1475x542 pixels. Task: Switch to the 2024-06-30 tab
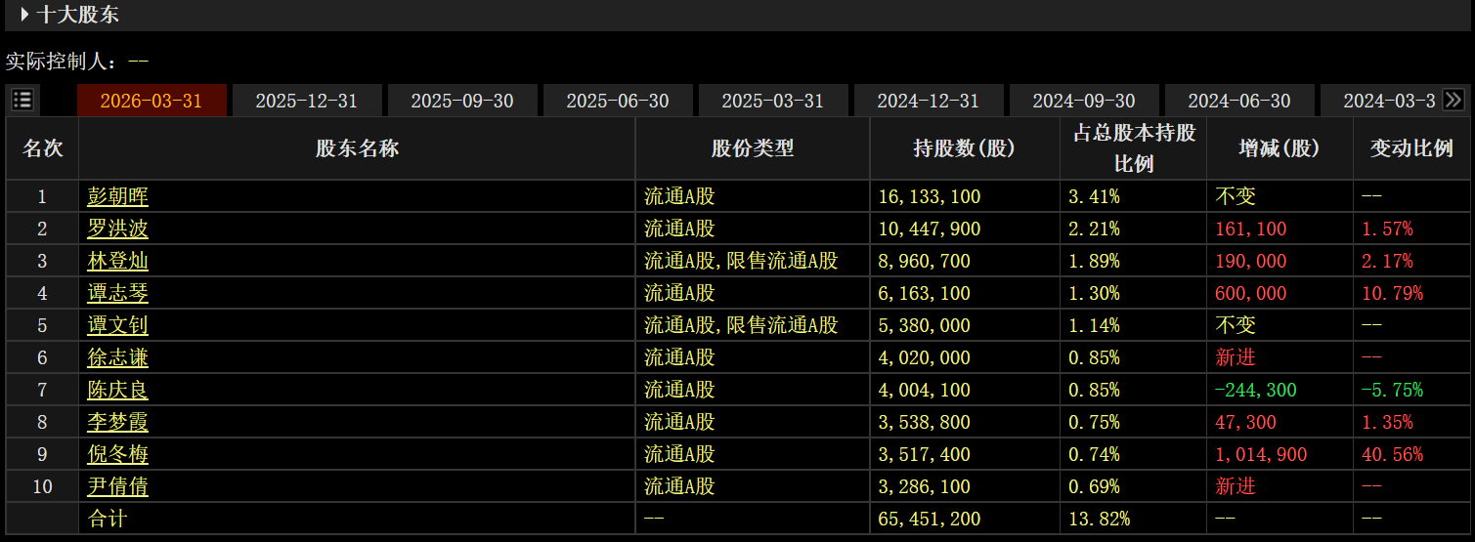pyautogui.click(x=1239, y=101)
